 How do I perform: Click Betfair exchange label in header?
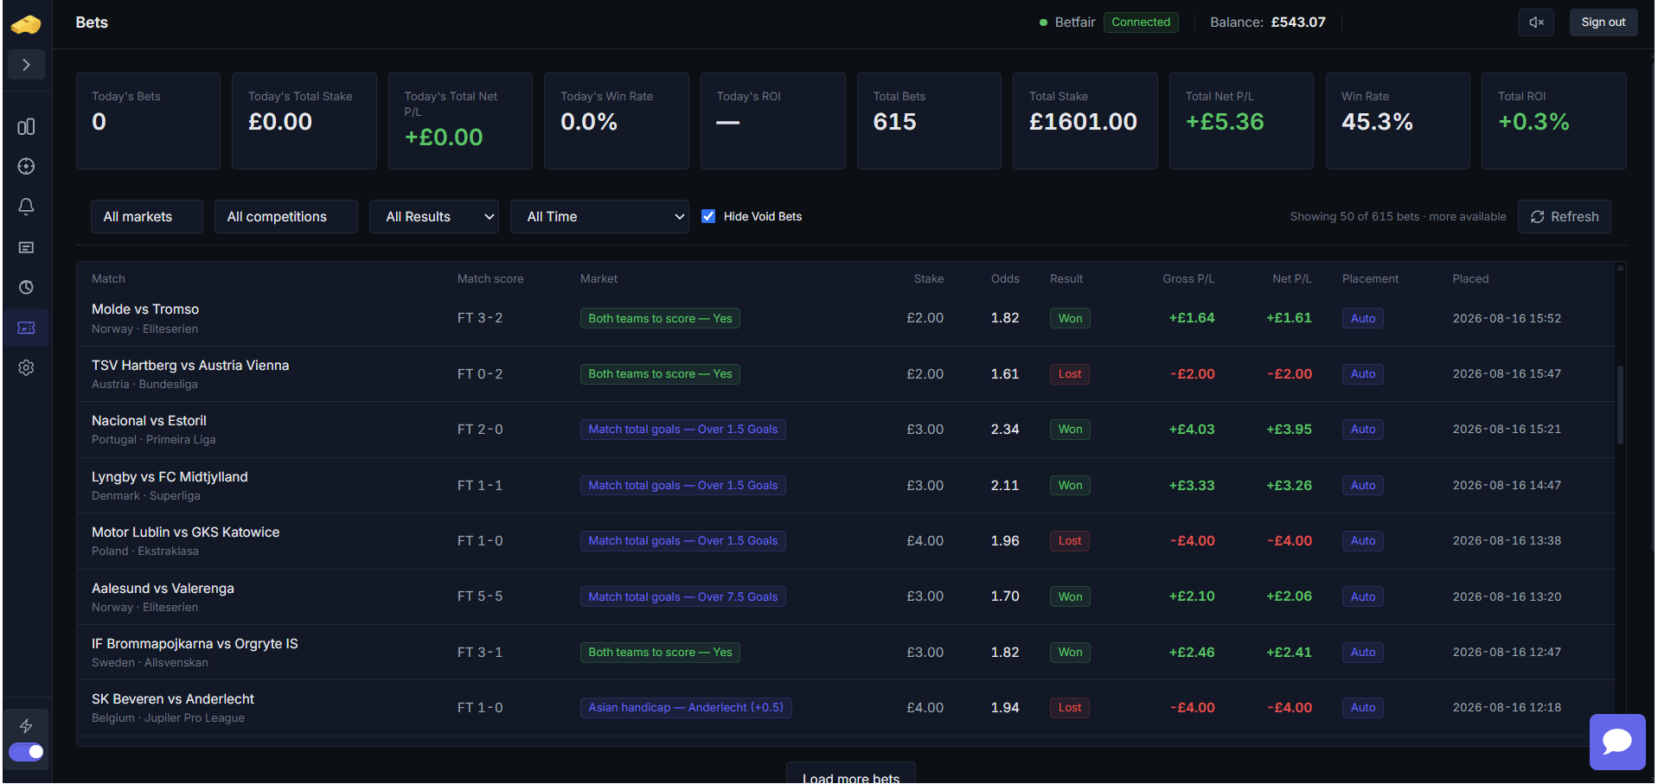pyautogui.click(x=1074, y=22)
